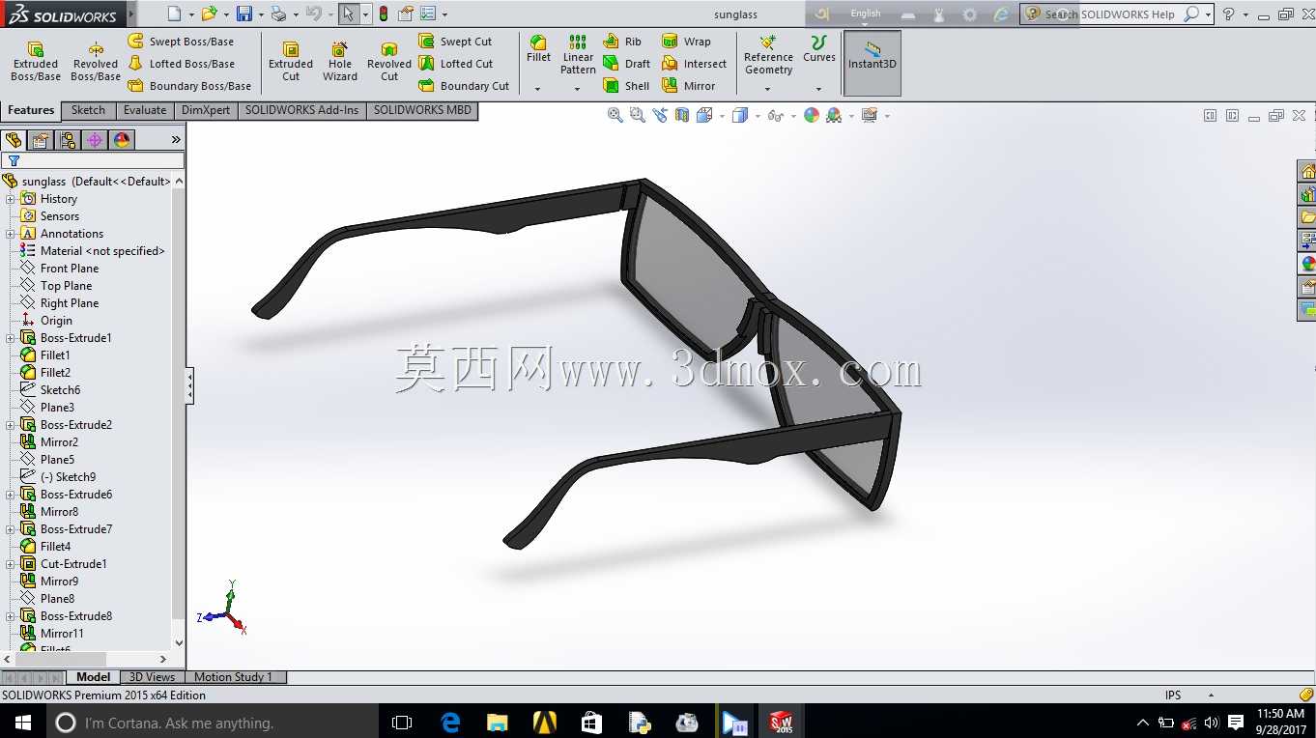Switch to the Motion Study 1 tab

click(233, 677)
